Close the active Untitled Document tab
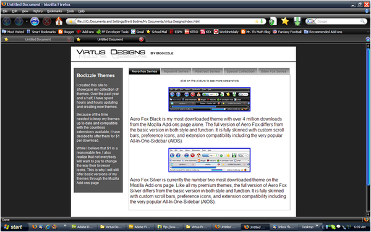The image size is (371, 232). 141,39
